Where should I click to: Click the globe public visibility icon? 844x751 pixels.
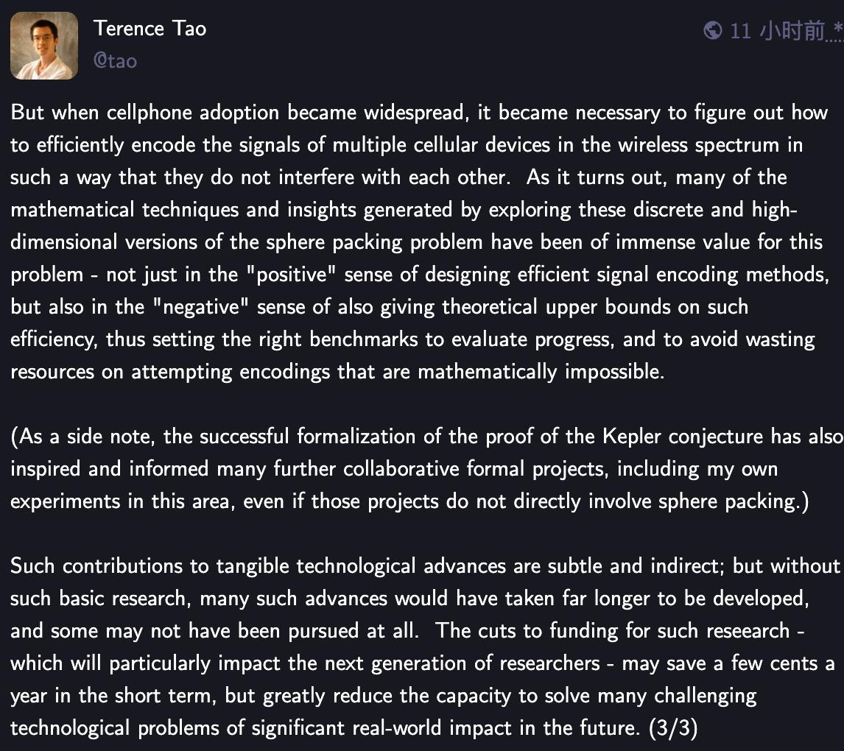click(713, 30)
